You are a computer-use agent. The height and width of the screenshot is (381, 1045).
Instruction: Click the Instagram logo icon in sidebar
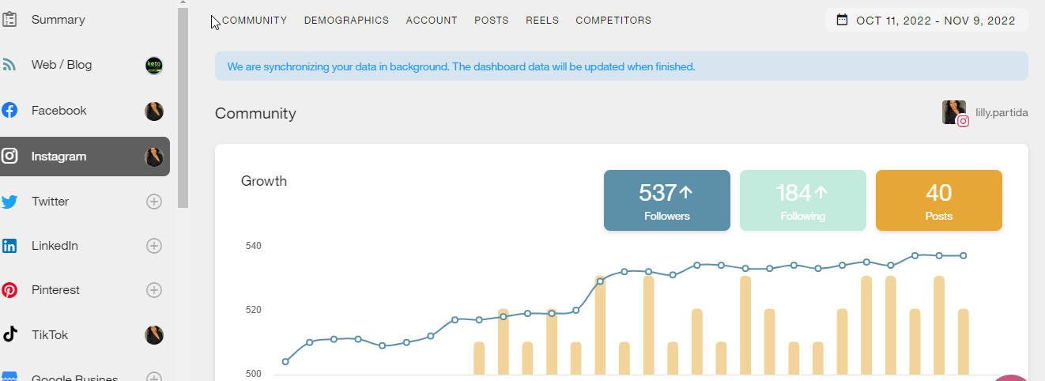(9, 157)
